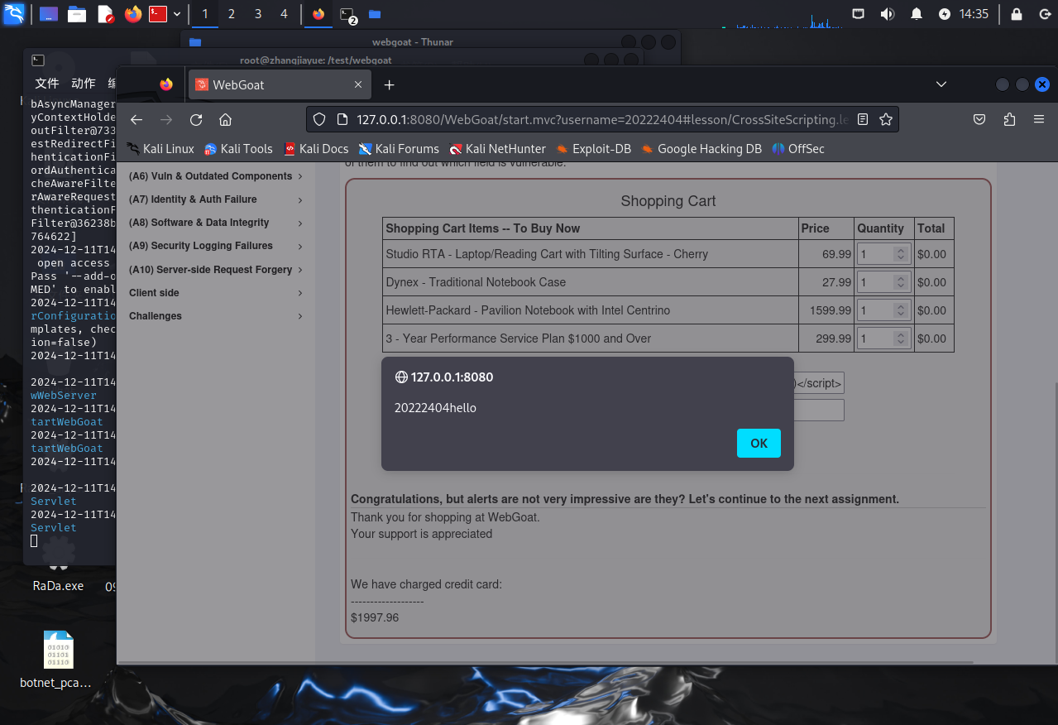Open the Firefox hamburger application menu
Image resolution: width=1058 pixels, height=725 pixels.
pyautogui.click(x=1039, y=119)
